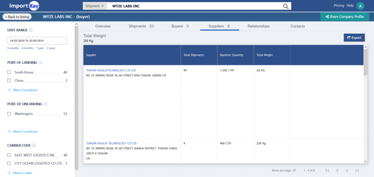Go to the first page of results
This screenshot has width=374, height=177.
(x=328, y=170)
